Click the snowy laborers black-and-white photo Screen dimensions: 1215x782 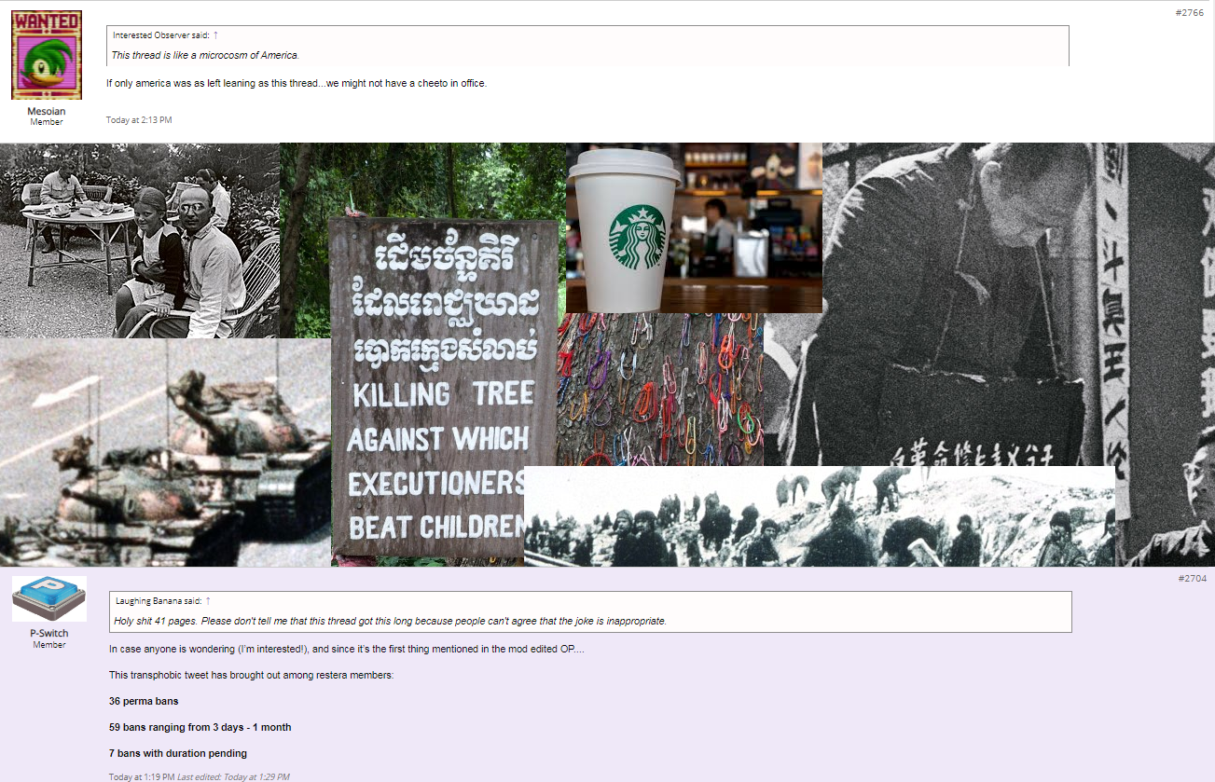pos(820,516)
